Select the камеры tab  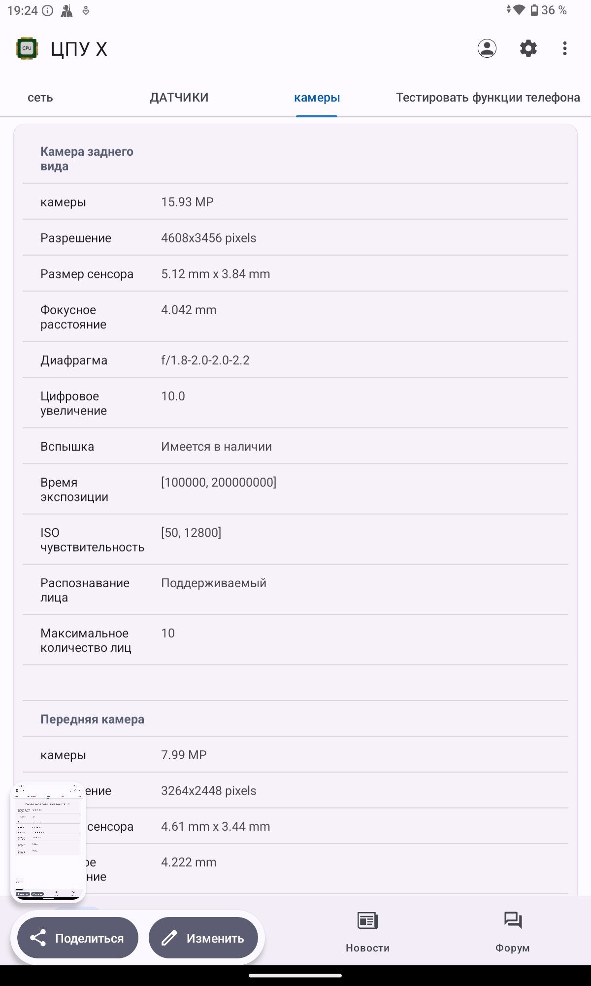(317, 98)
